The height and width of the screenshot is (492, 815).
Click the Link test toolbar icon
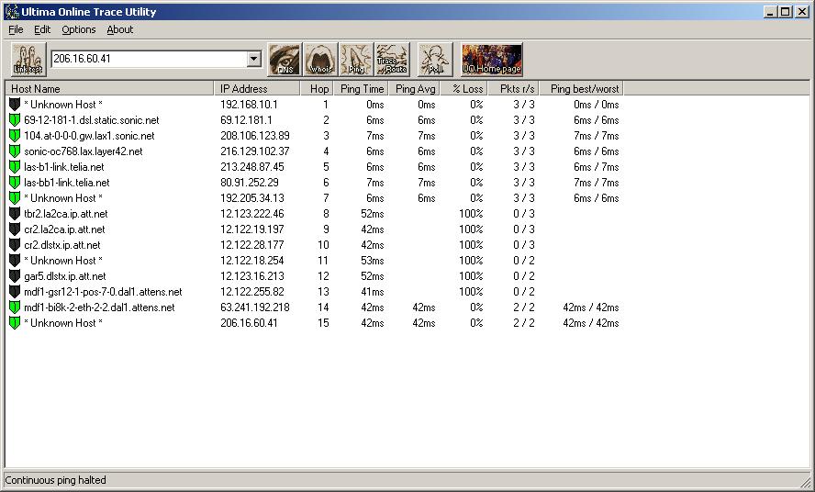pyautogui.click(x=28, y=60)
